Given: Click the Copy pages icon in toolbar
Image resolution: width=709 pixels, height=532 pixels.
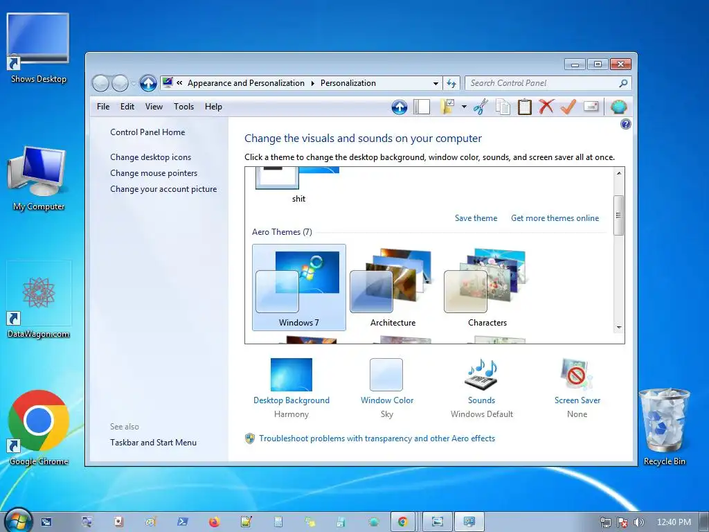Looking at the screenshot, I should click(x=503, y=107).
